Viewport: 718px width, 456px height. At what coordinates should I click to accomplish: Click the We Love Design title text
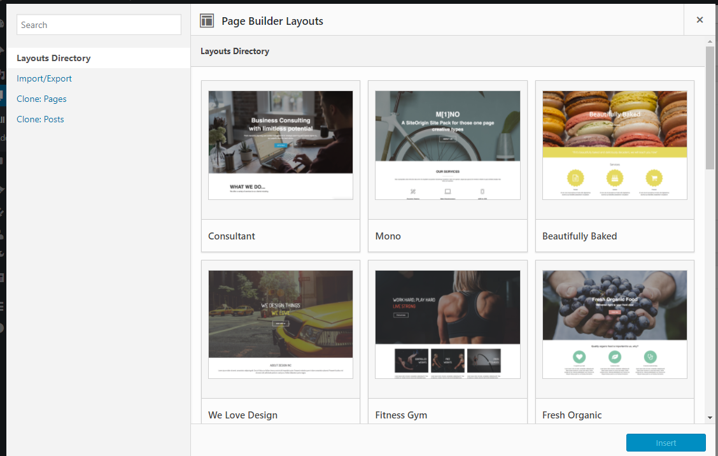coord(243,415)
